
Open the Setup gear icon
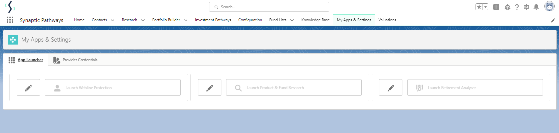click(527, 7)
